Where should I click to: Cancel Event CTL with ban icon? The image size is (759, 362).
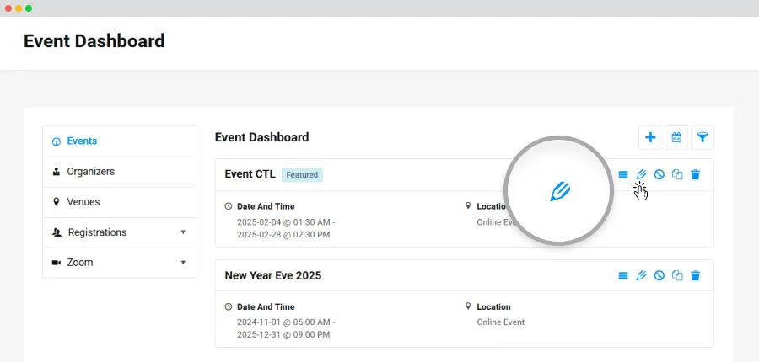pos(659,174)
